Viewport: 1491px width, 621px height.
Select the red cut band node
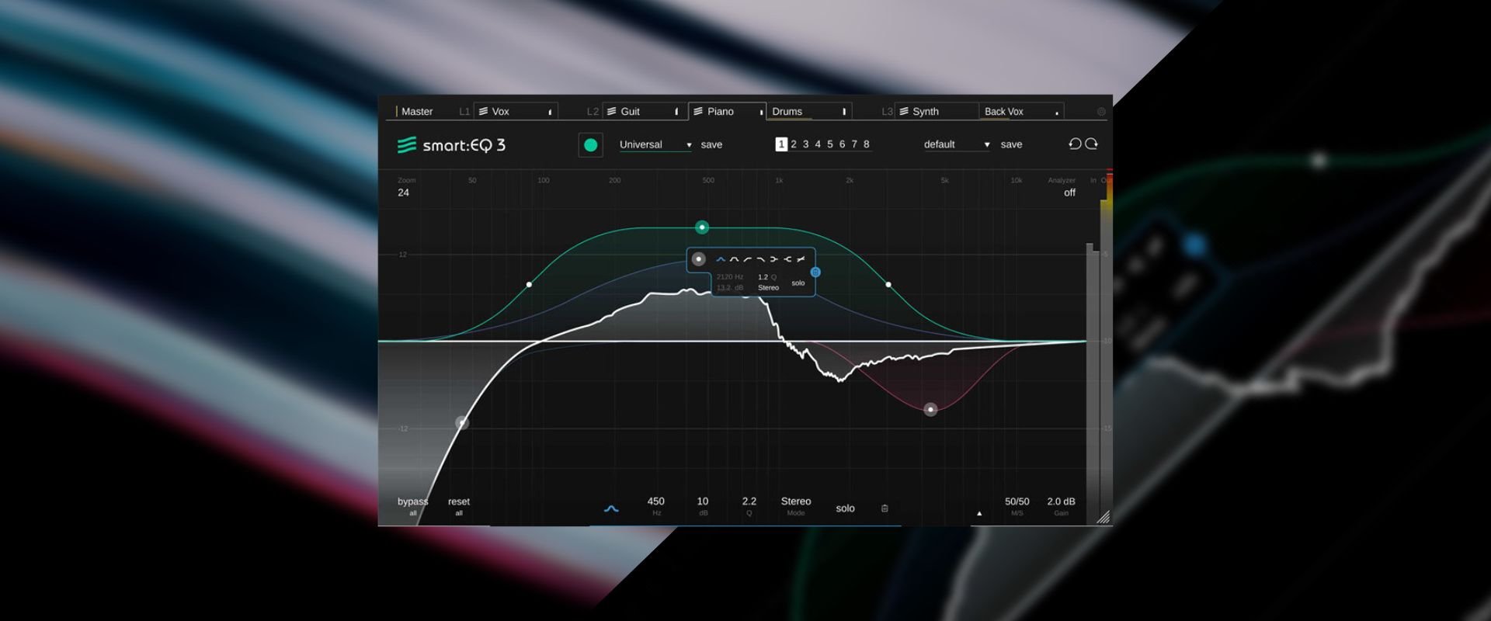click(x=930, y=409)
